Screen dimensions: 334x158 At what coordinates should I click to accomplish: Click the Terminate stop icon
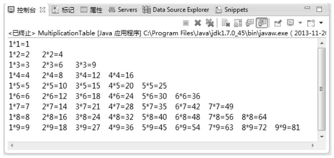186,23
